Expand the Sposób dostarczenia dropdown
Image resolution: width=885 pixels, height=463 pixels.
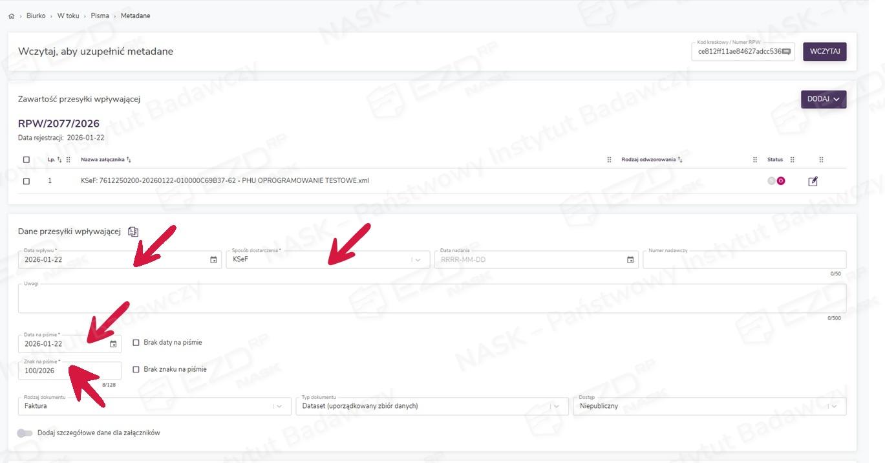(x=418, y=260)
